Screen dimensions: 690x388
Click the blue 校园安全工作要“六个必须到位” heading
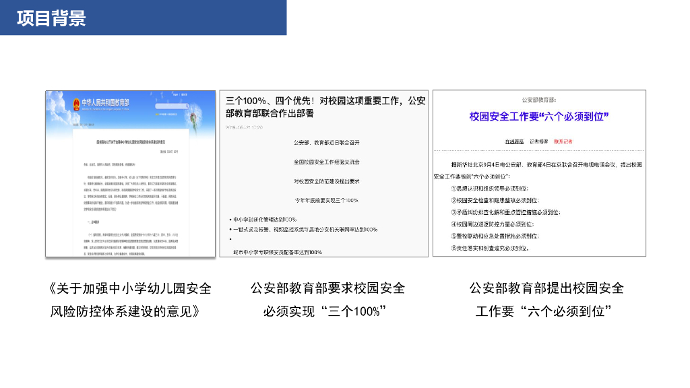click(539, 117)
